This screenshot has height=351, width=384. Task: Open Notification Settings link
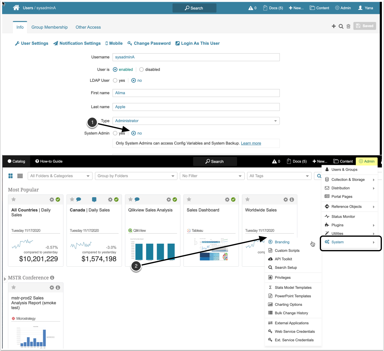[x=77, y=43]
